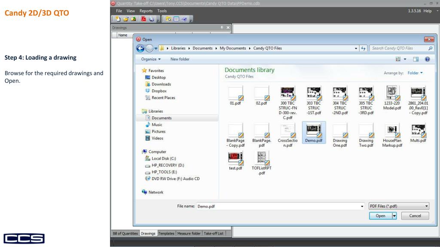Click the search magnifier icon
The height and width of the screenshot is (247, 440).
(431, 48)
